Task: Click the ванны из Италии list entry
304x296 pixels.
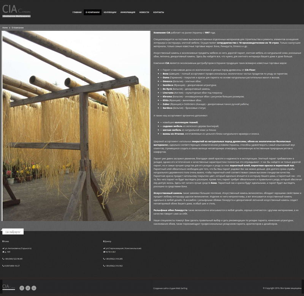Action: tap(210, 134)
